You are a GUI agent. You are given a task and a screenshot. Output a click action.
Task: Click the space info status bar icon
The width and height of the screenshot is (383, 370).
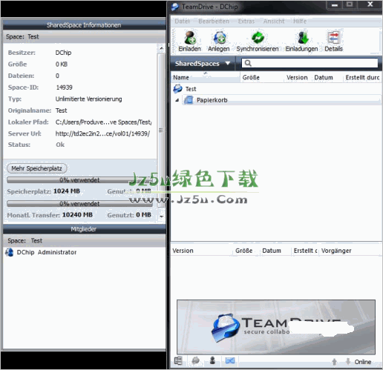pos(178,361)
